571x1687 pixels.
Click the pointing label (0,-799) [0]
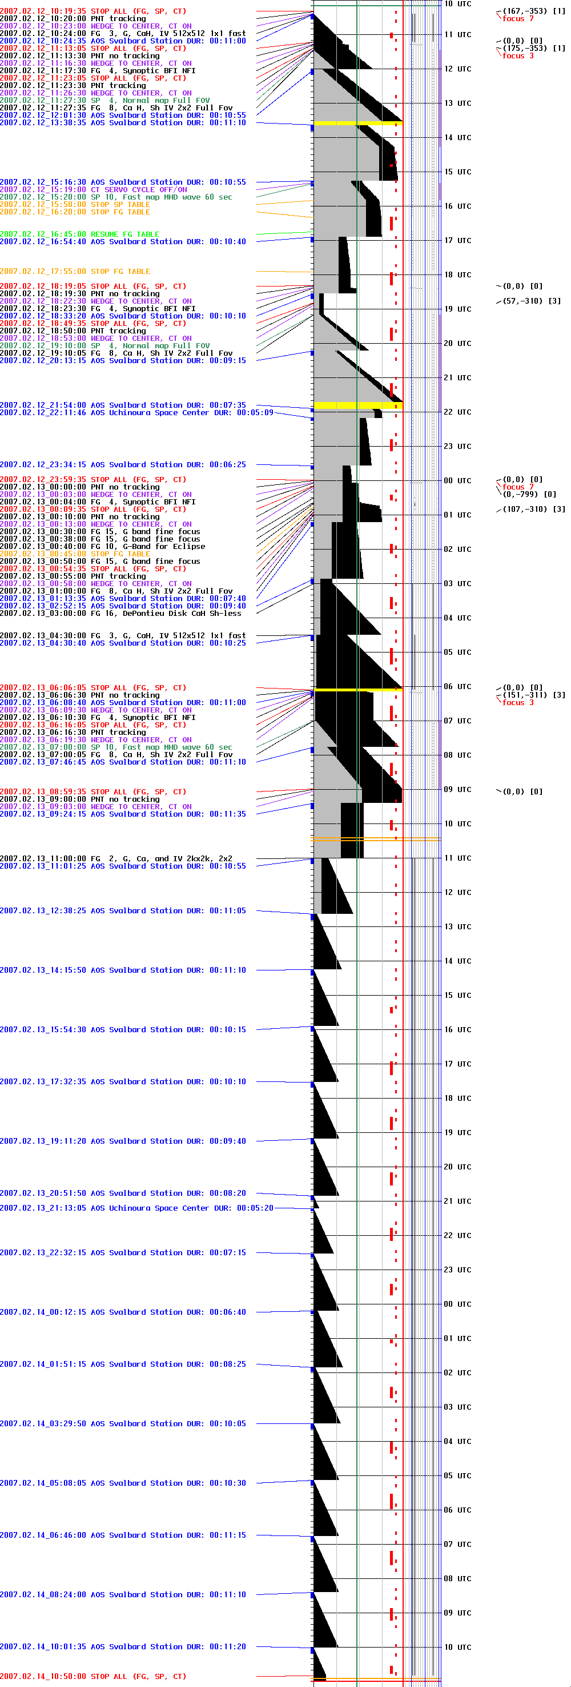530,495
